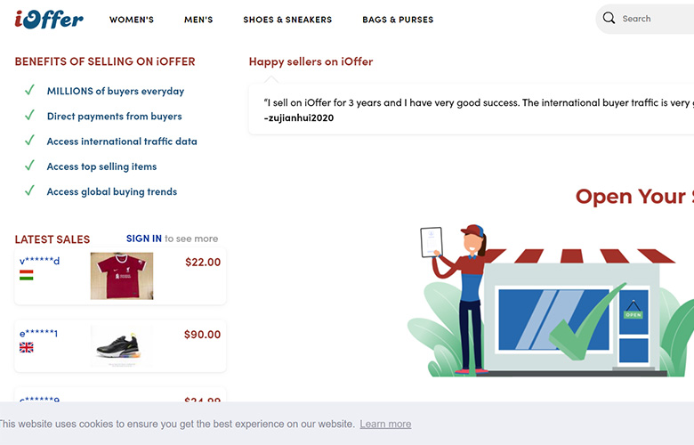Screen dimensions: 694x445
Task: Open the MEN'S menu
Action: click(198, 20)
